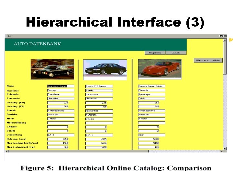Click the AUTO DATENBANK header title

pos(38,44)
